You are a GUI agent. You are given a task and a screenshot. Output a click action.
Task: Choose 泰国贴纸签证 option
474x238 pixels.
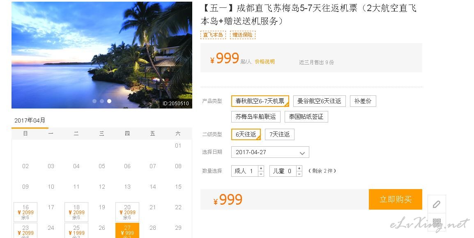pyautogui.click(x=306, y=117)
